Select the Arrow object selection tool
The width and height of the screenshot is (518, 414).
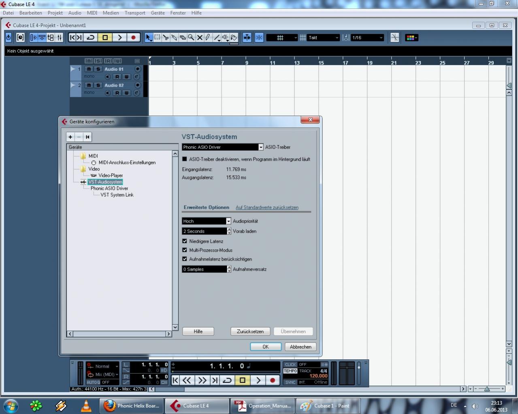point(149,38)
